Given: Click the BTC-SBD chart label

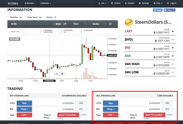Looking at the screenshot, I should point(15,39).
